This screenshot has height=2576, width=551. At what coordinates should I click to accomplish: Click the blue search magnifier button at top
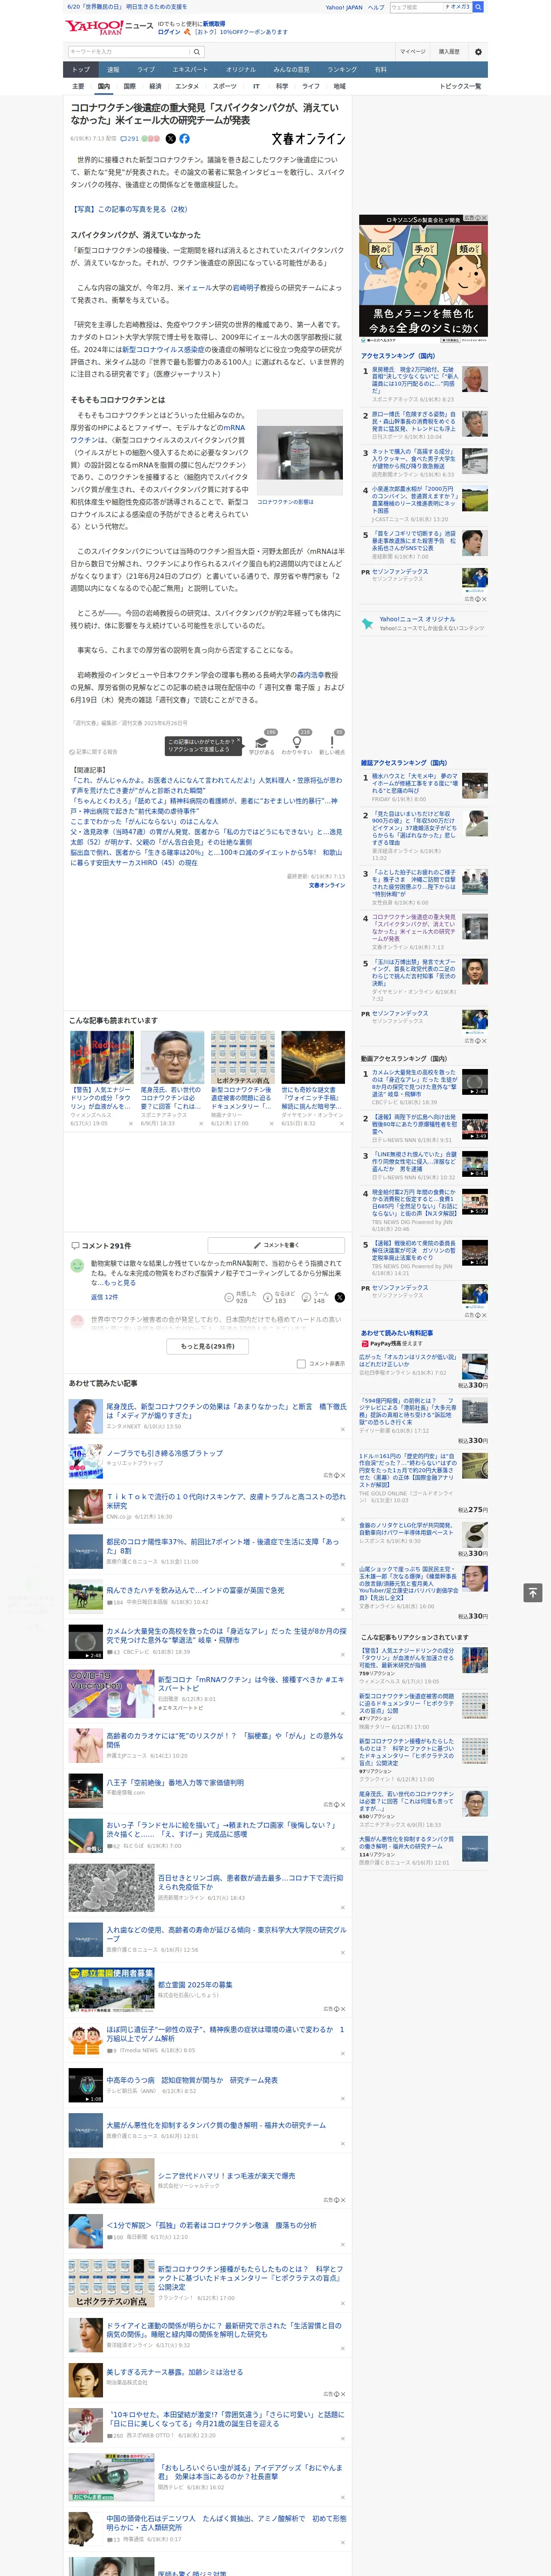point(478,7)
